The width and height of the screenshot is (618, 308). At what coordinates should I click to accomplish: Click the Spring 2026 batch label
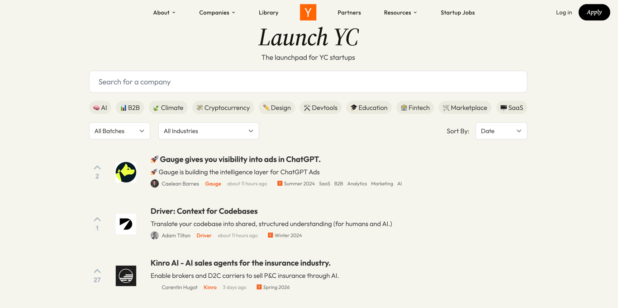[x=276, y=288]
